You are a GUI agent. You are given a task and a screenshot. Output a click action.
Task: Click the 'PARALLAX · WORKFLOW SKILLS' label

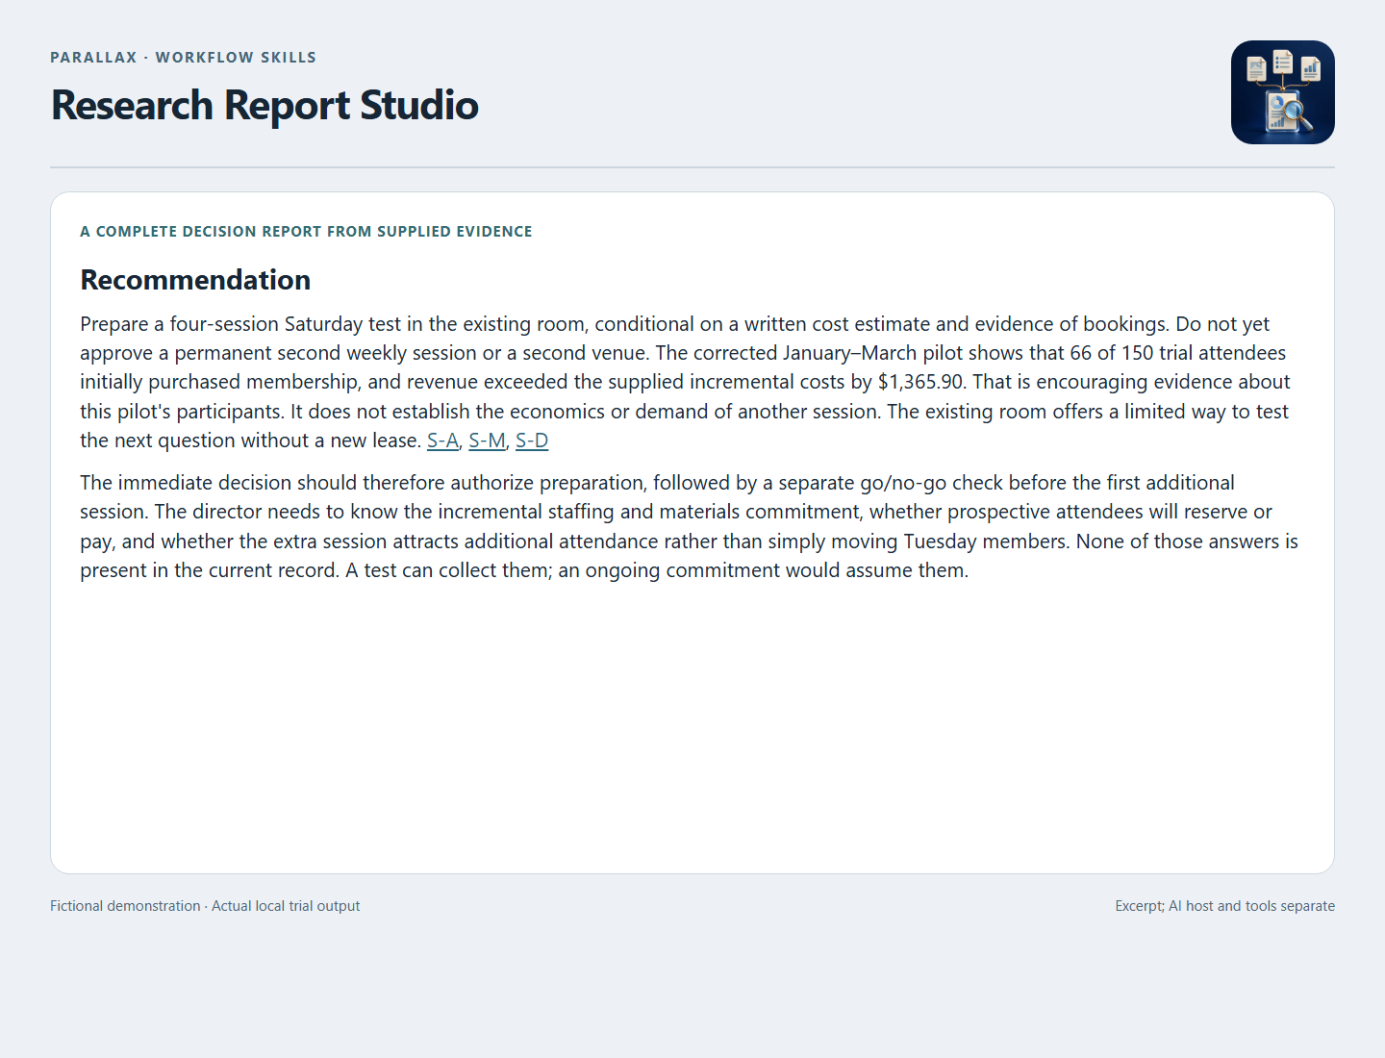[x=183, y=58]
